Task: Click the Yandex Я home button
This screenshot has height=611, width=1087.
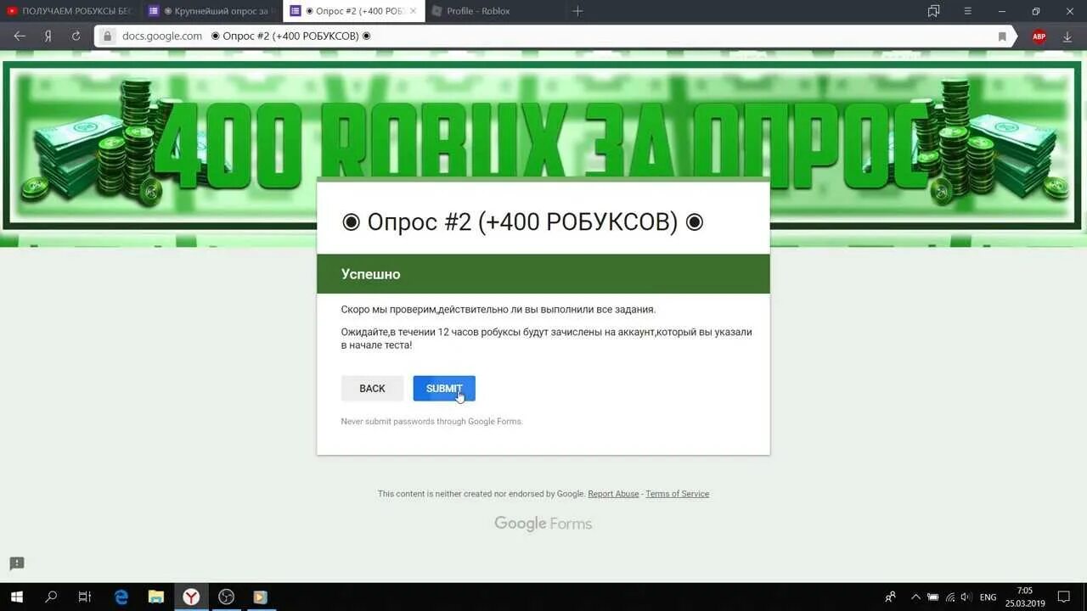Action: point(48,36)
